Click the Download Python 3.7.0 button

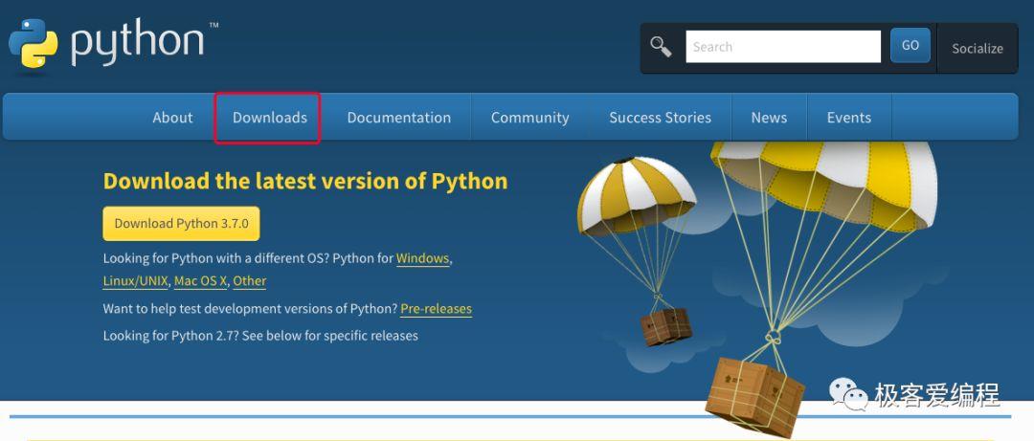(181, 224)
